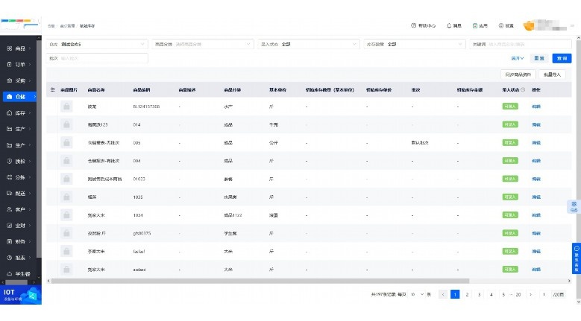Screen dimensions: 581x321
Task: Expand the chevron next to 财务 in the sidebar
Action: point(30,241)
